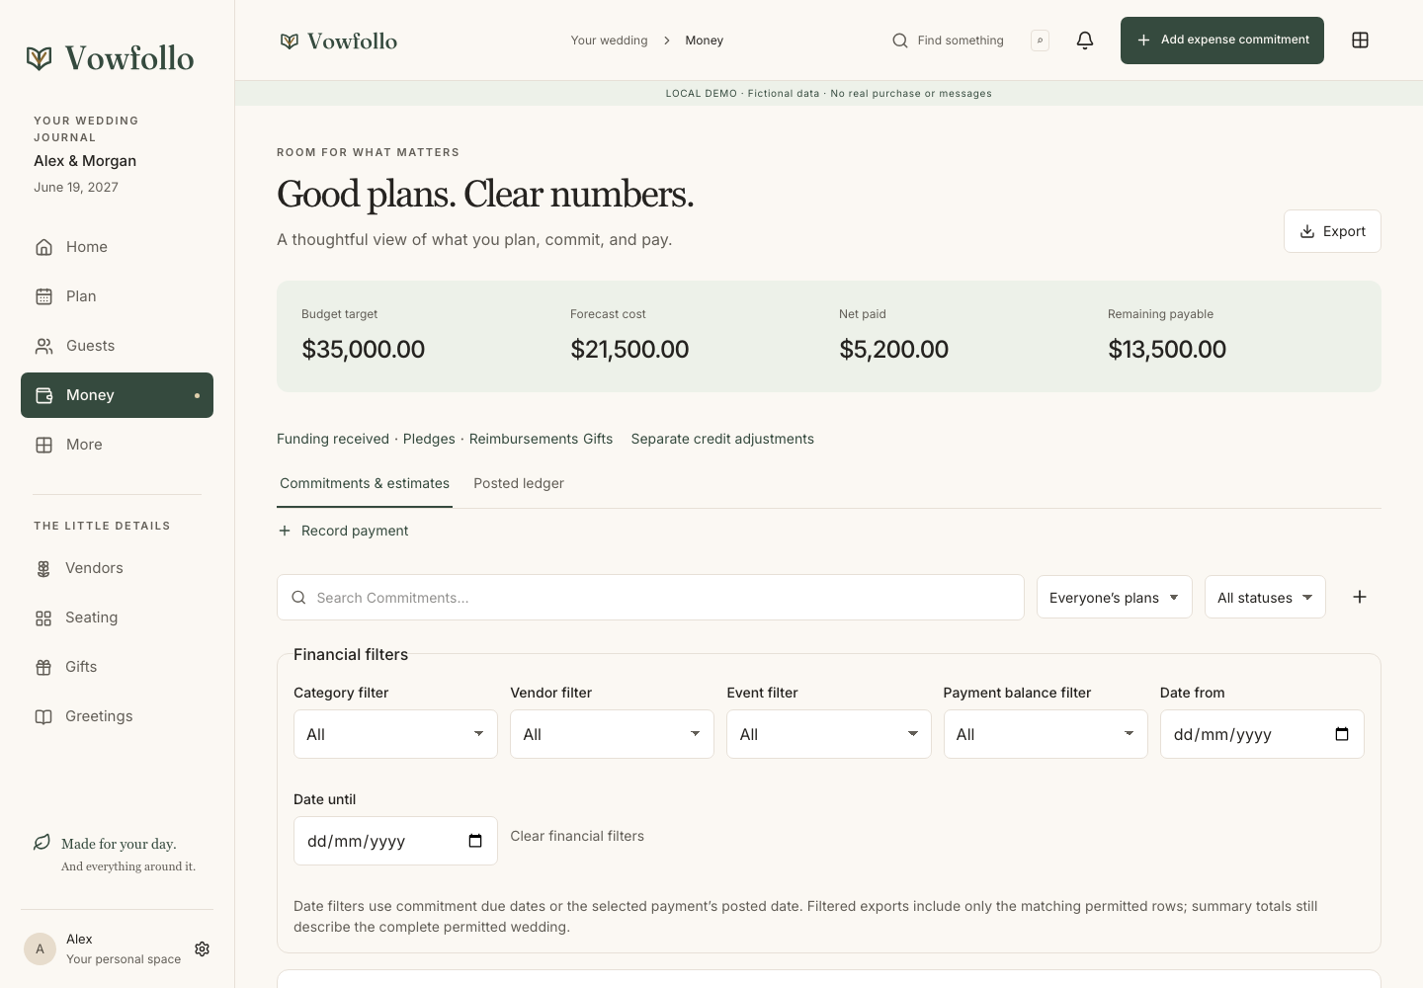Open the Greetings book icon
Screen dimensions: 1423x988
[43, 716]
